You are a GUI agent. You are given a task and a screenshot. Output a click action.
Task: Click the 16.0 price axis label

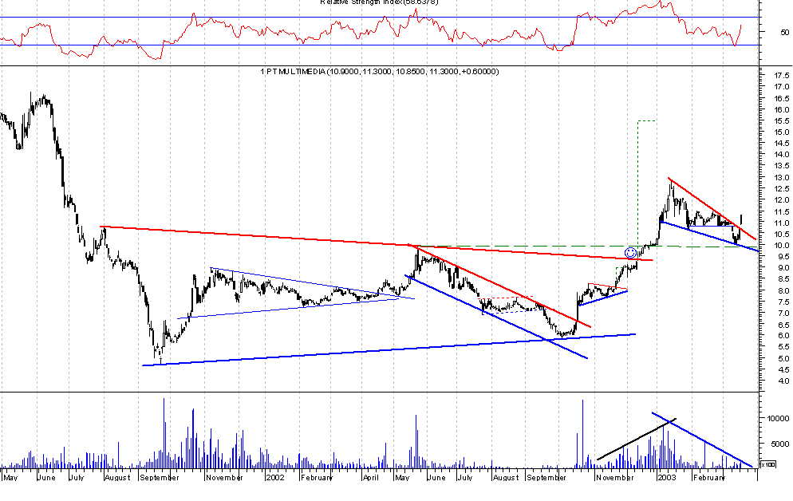click(782, 110)
